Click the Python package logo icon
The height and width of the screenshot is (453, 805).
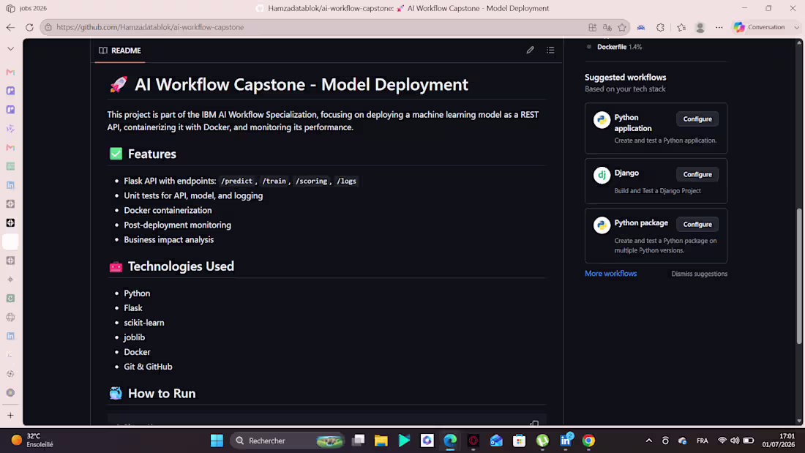tap(602, 225)
